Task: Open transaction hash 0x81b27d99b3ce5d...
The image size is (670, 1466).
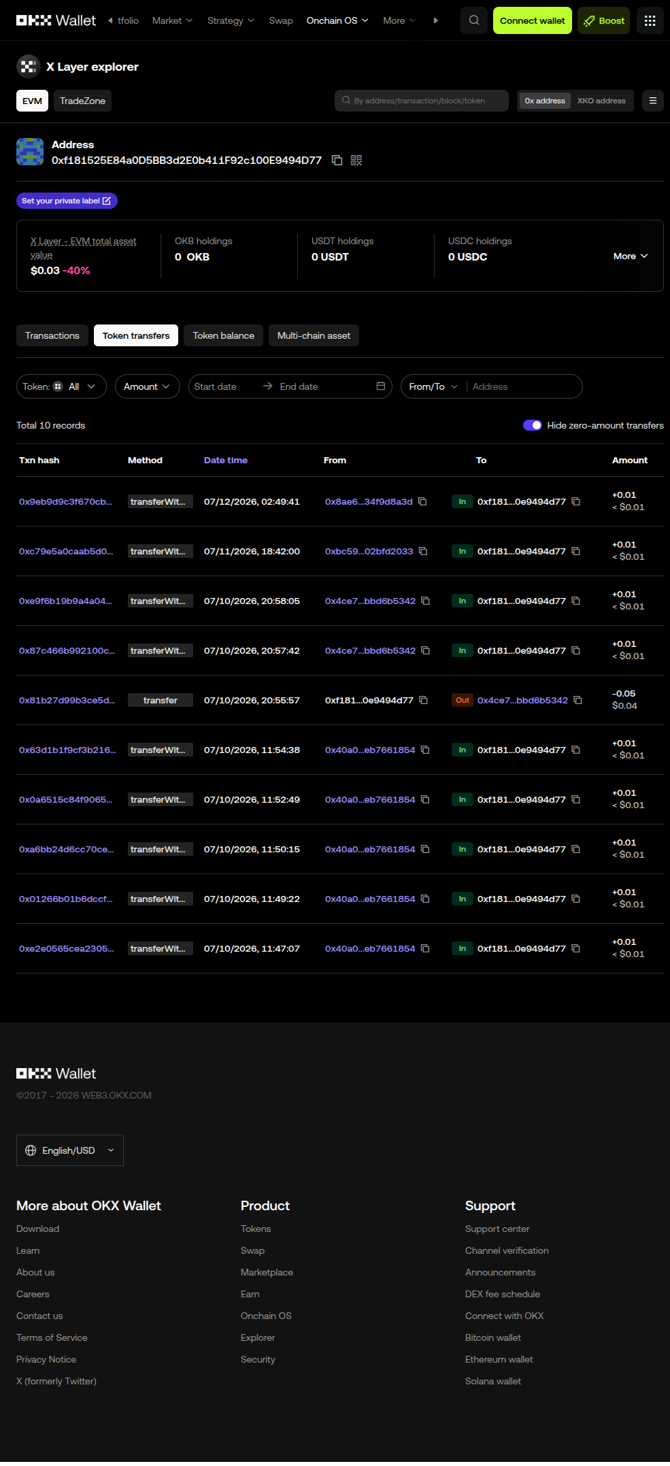Action: click(x=67, y=701)
